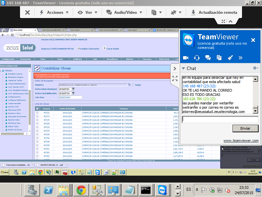Open the DECRETO 056 pdf download
This screenshot has height=197, width=262.
coord(51,165)
